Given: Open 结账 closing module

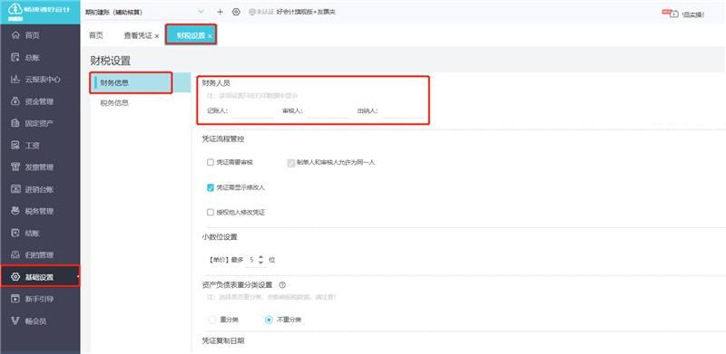Looking at the screenshot, I should (40, 234).
